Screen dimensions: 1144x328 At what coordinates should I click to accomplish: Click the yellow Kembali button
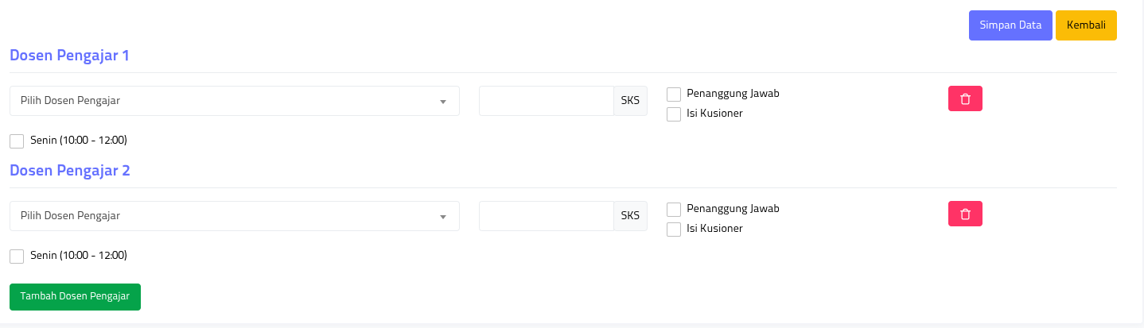click(1086, 25)
